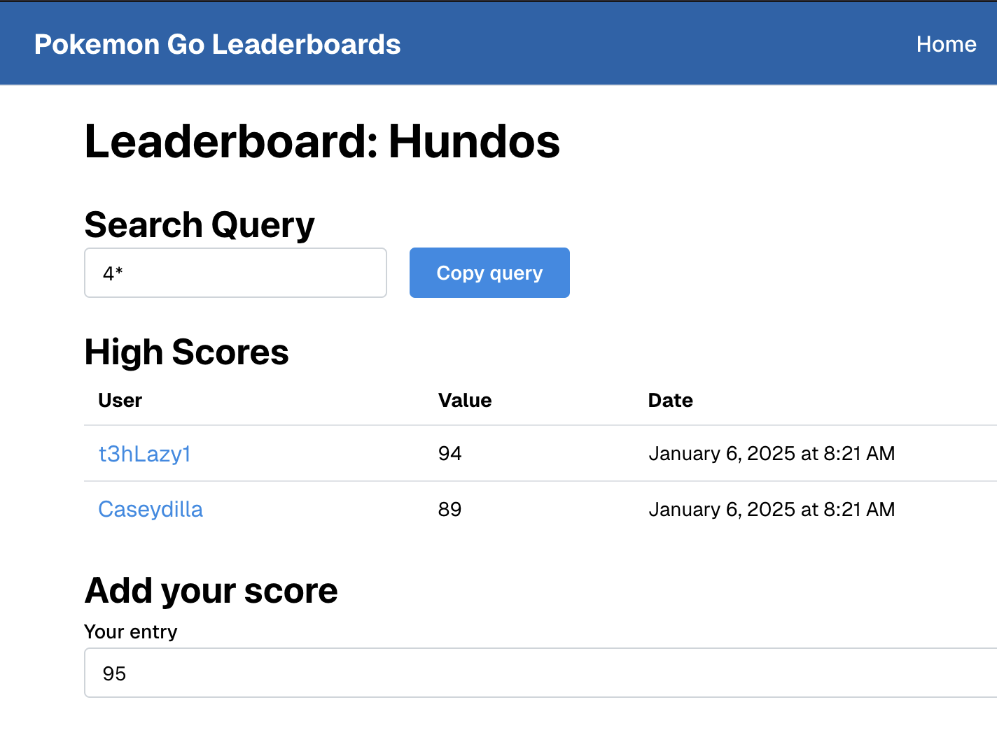
Task: Open the Caseydilla user profile link
Action: (151, 509)
